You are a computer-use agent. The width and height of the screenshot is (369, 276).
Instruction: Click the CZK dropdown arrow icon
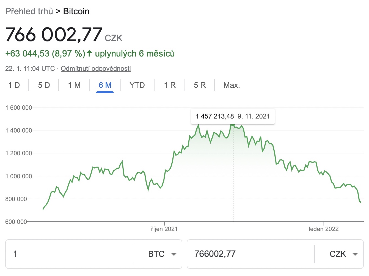tap(355, 254)
